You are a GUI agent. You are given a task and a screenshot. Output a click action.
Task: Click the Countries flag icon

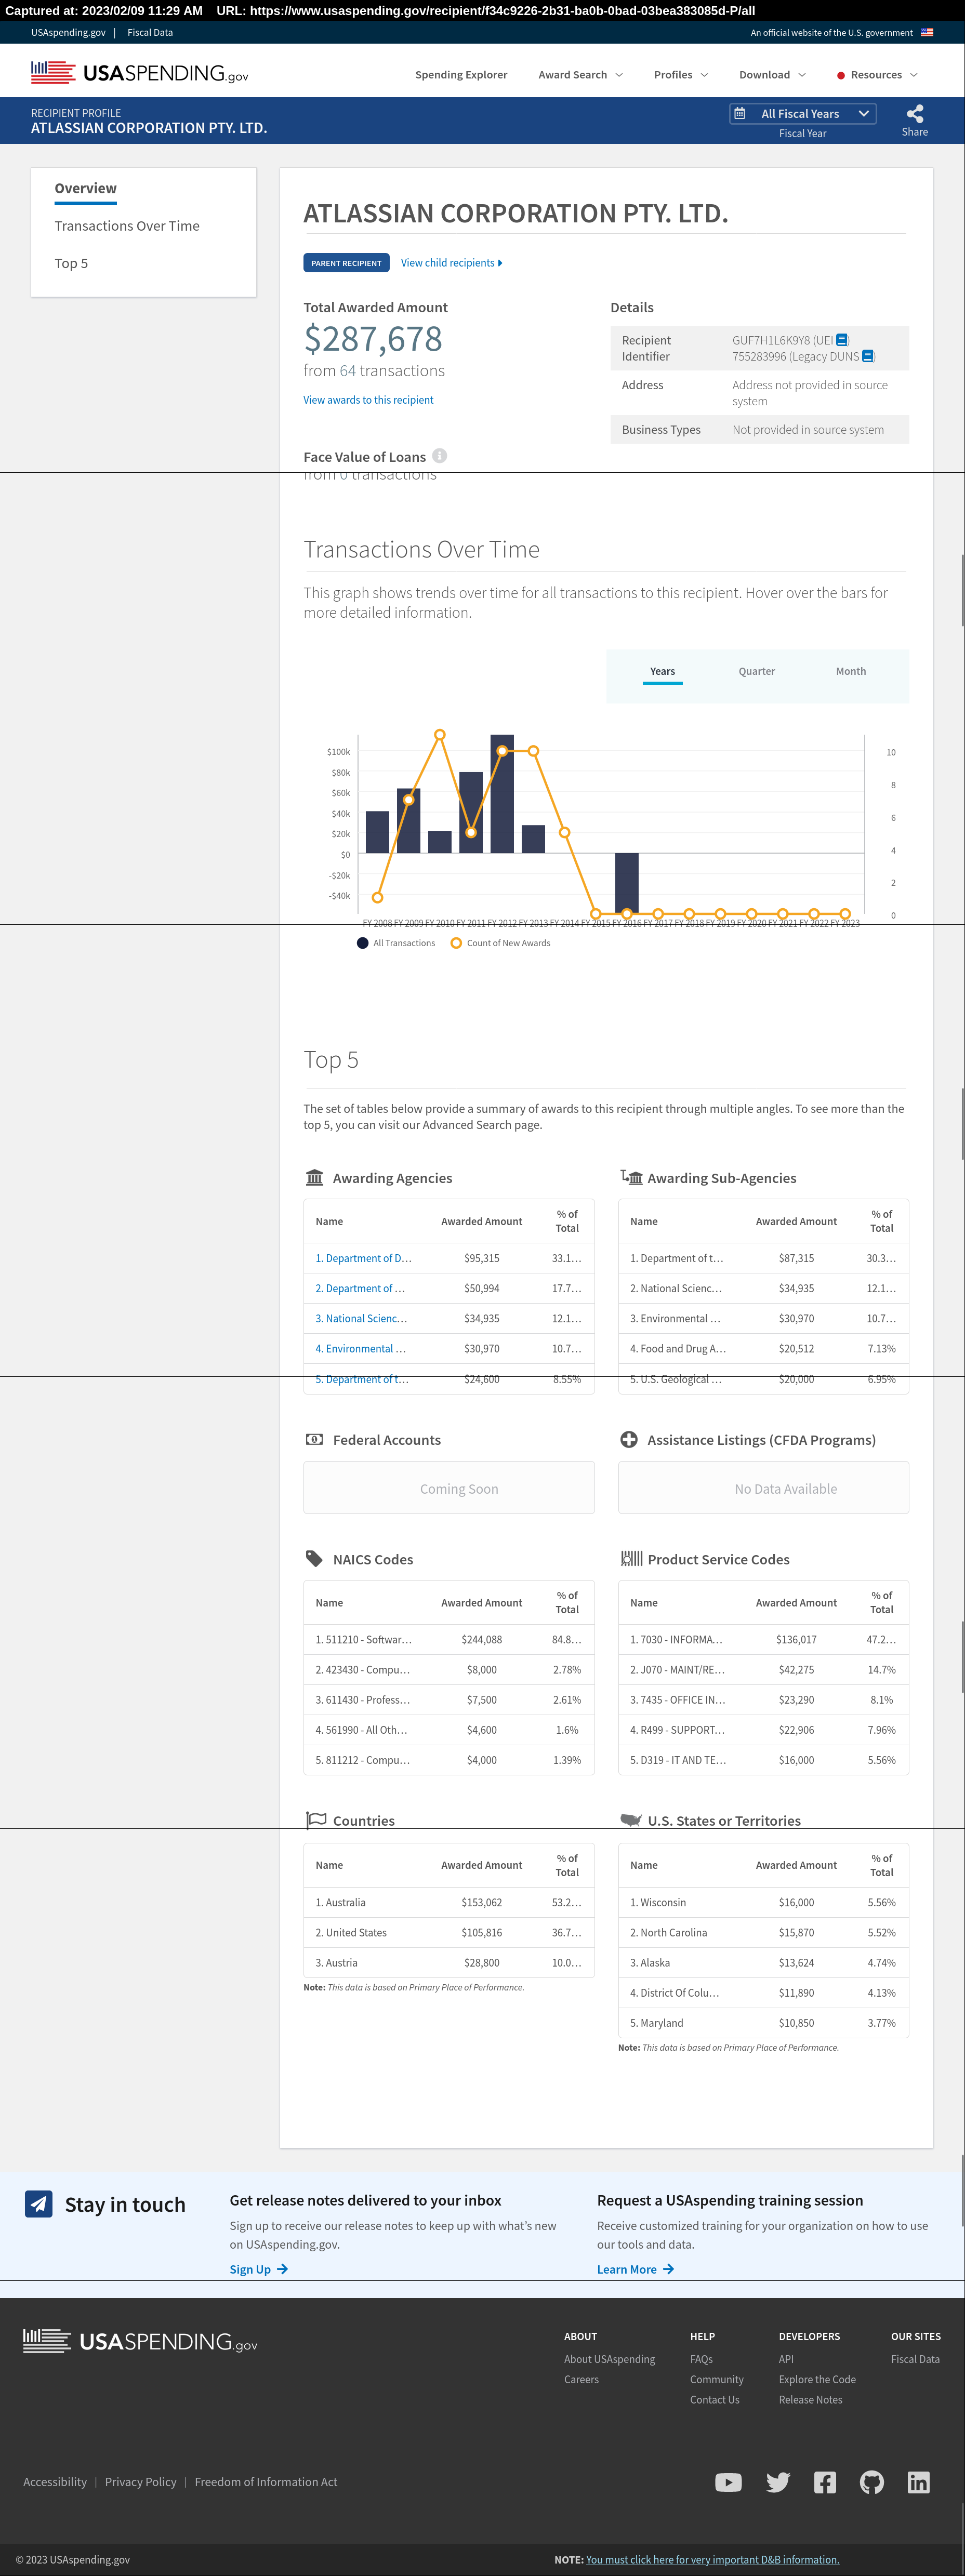click(316, 1820)
